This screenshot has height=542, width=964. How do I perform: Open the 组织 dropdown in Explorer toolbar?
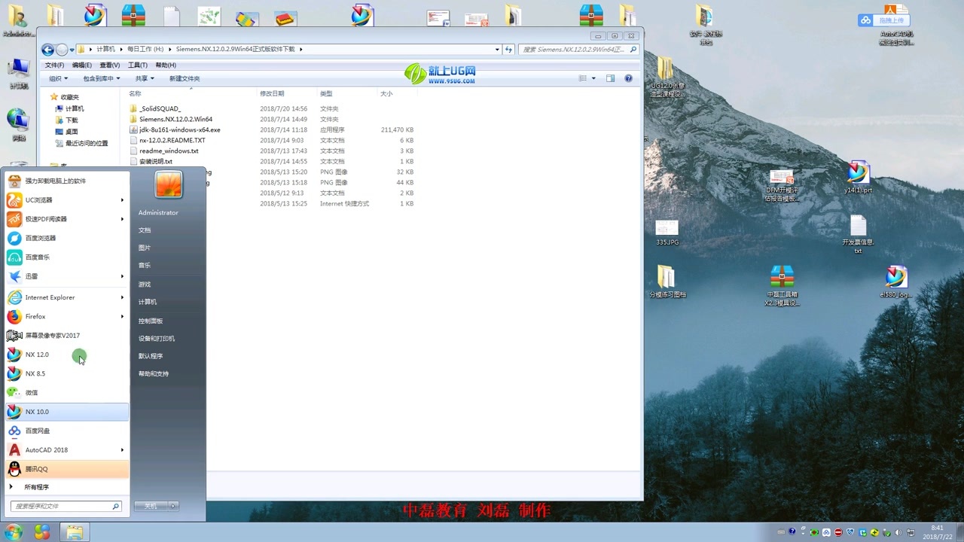pyautogui.click(x=59, y=78)
